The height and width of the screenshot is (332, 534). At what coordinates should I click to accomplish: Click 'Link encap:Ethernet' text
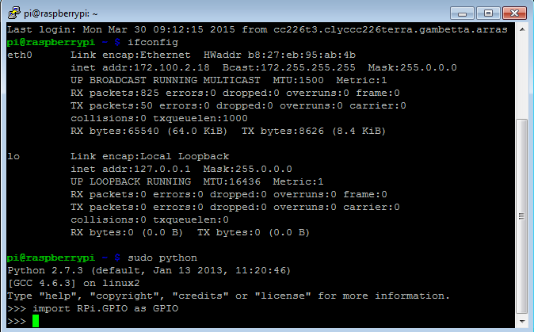(x=131, y=55)
